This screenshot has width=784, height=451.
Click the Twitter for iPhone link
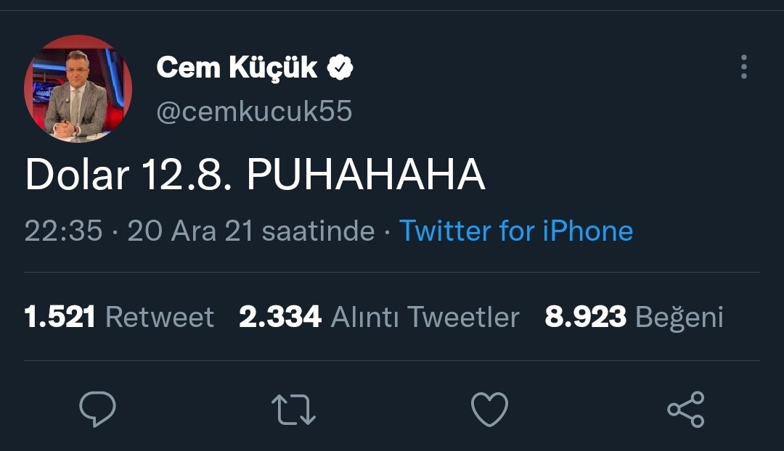point(516,231)
